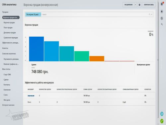Open the help icon with red badge
Image resolution: width=166 pixels, height=125 pixels.
162,4
